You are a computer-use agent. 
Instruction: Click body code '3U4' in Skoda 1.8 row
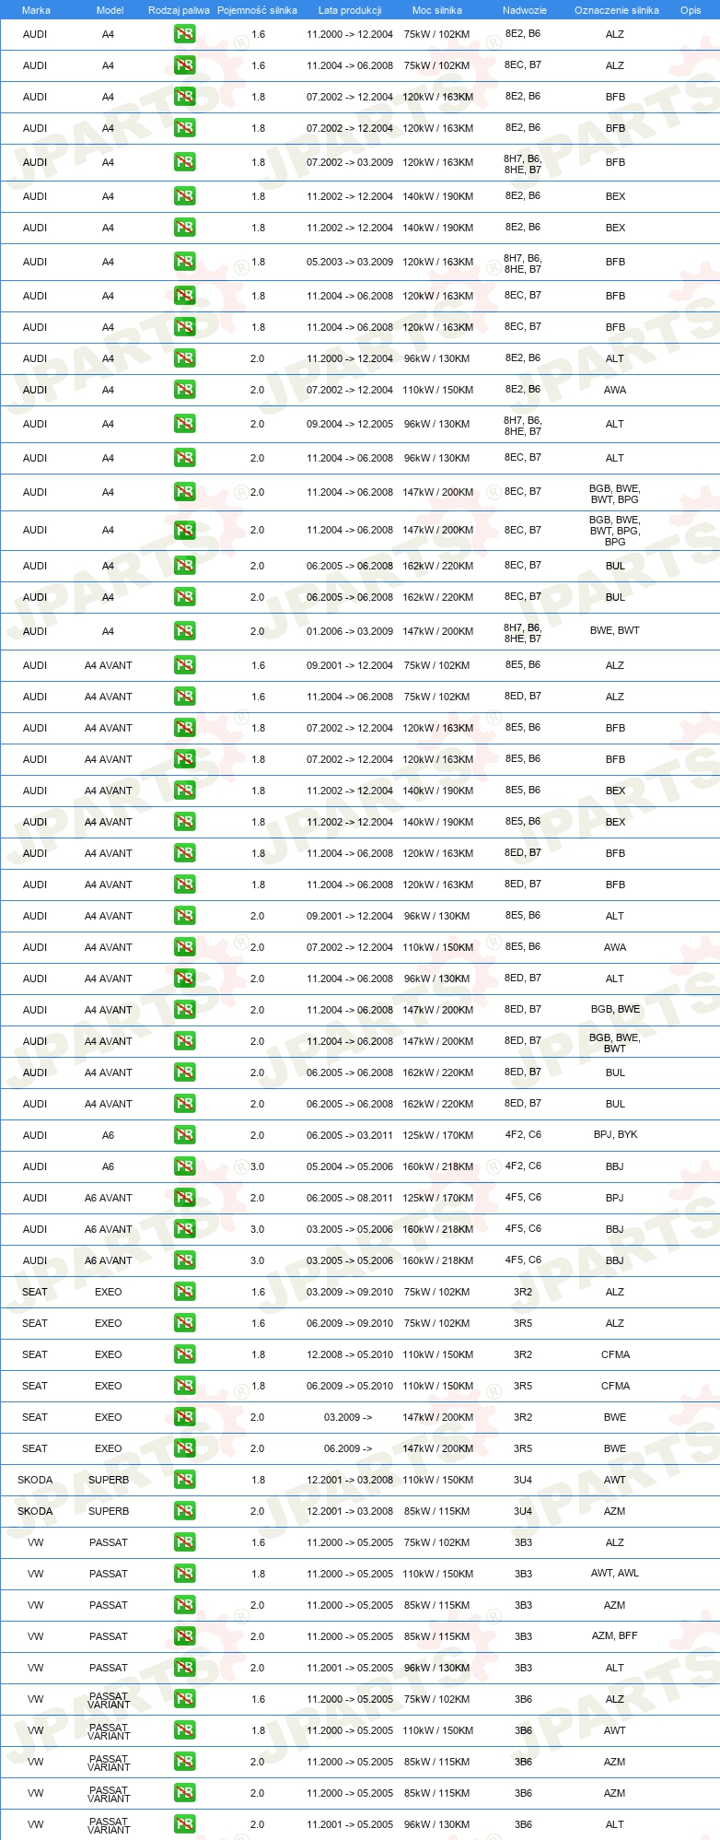pyautogui.click(x=523, y=1480)
